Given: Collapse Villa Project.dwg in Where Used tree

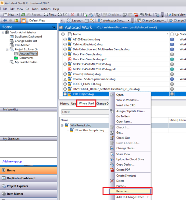Looking at the screenshot, I should (x=62, y=125).
